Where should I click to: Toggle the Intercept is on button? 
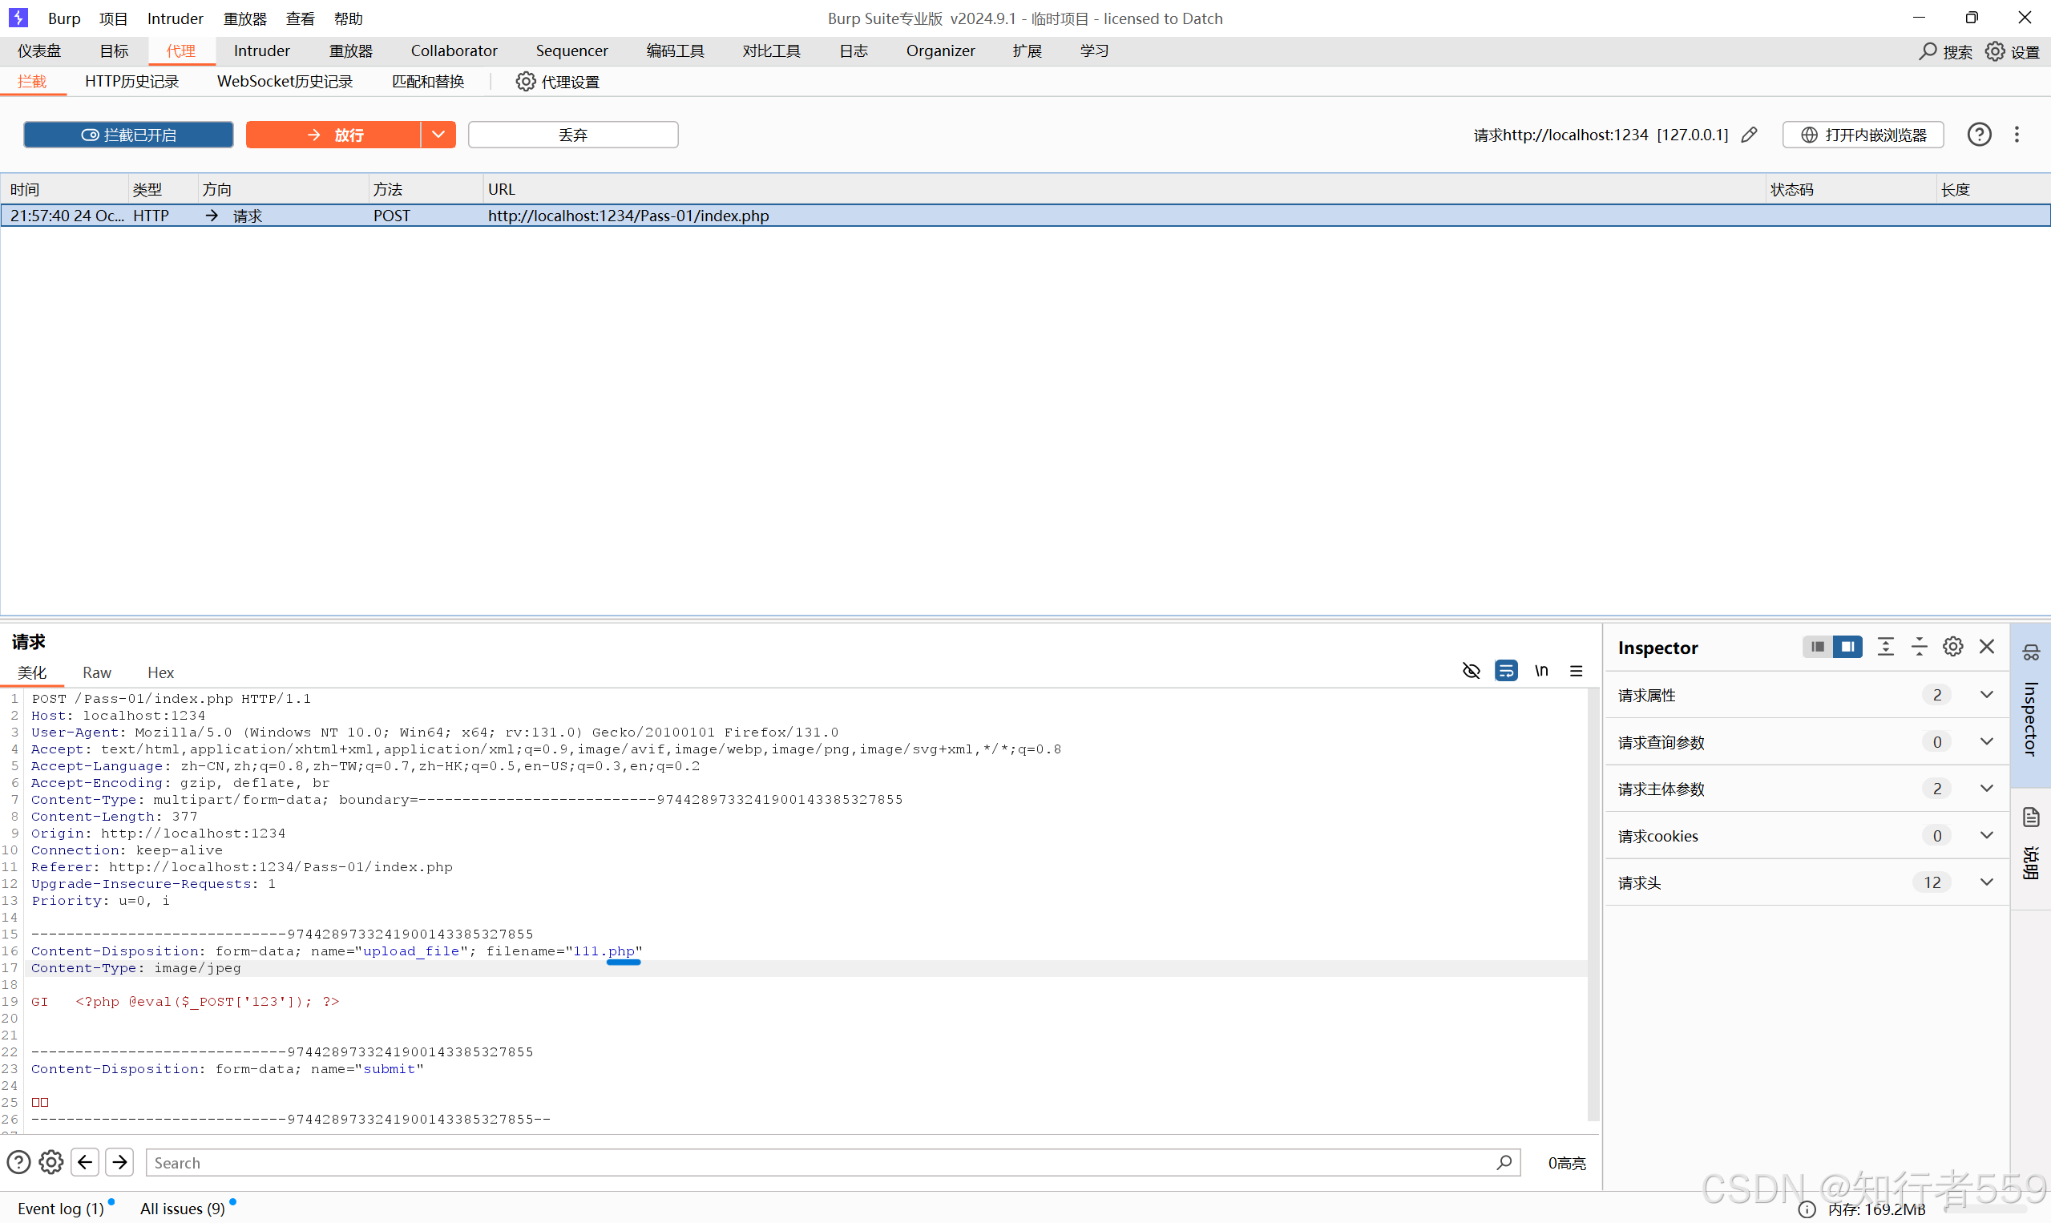click(127, 135)
